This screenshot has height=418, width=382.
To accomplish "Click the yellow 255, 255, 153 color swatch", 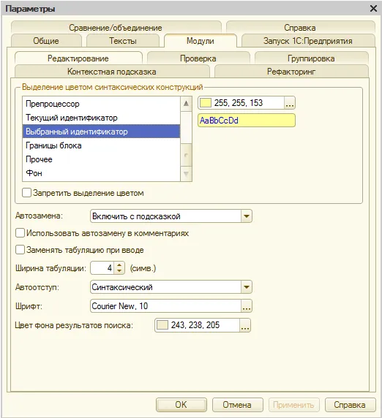I will pos(206,103).
